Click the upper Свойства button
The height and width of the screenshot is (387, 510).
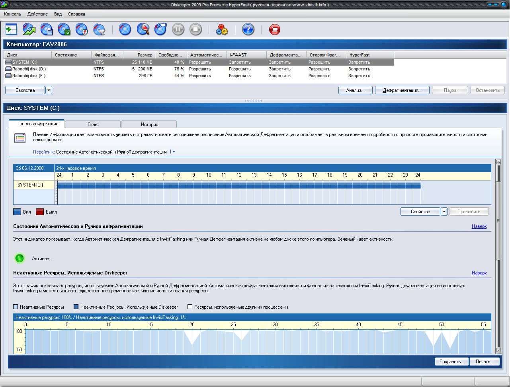pyautogui.click(x=25, y=90)
